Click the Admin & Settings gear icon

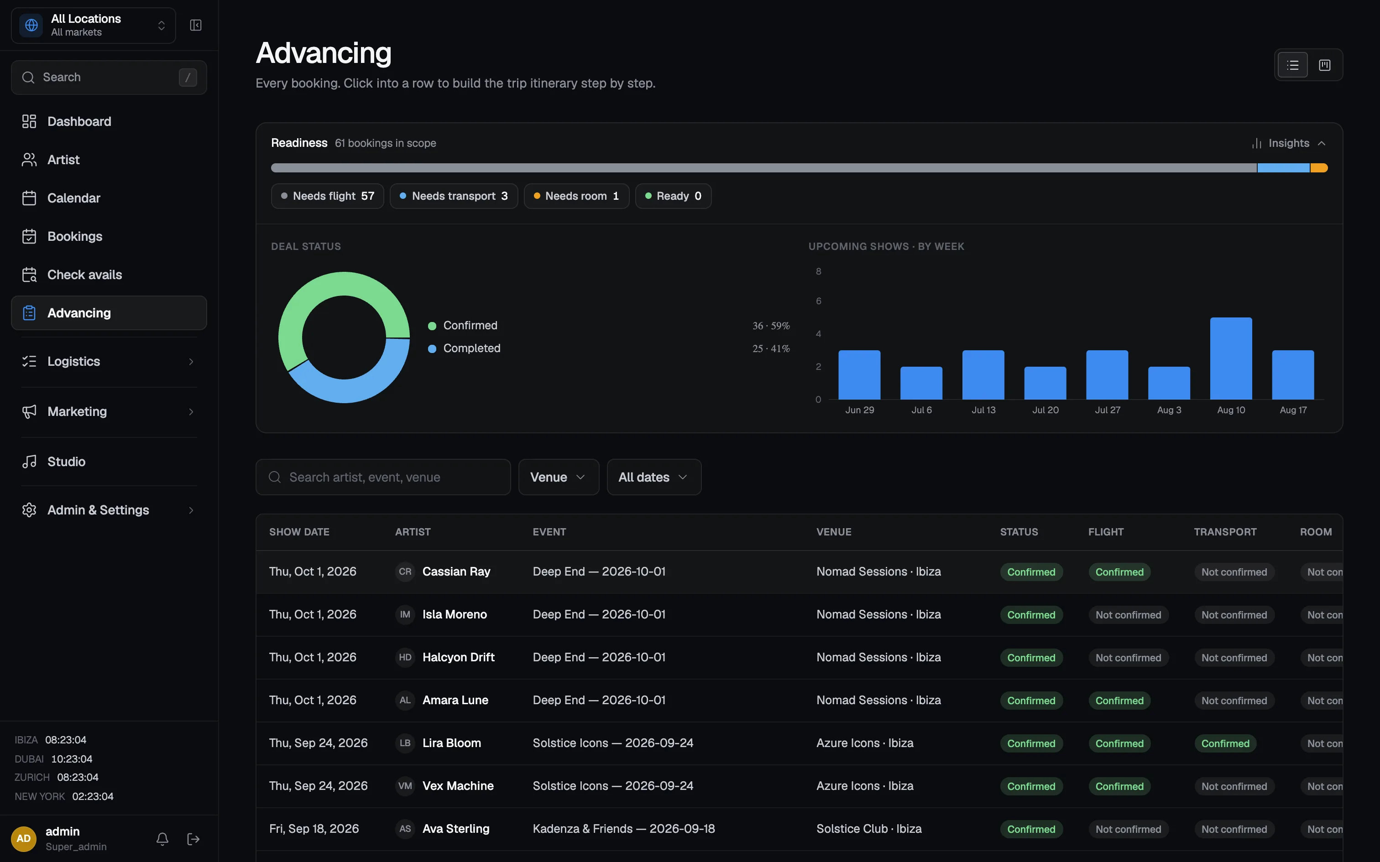click(29, 510)
